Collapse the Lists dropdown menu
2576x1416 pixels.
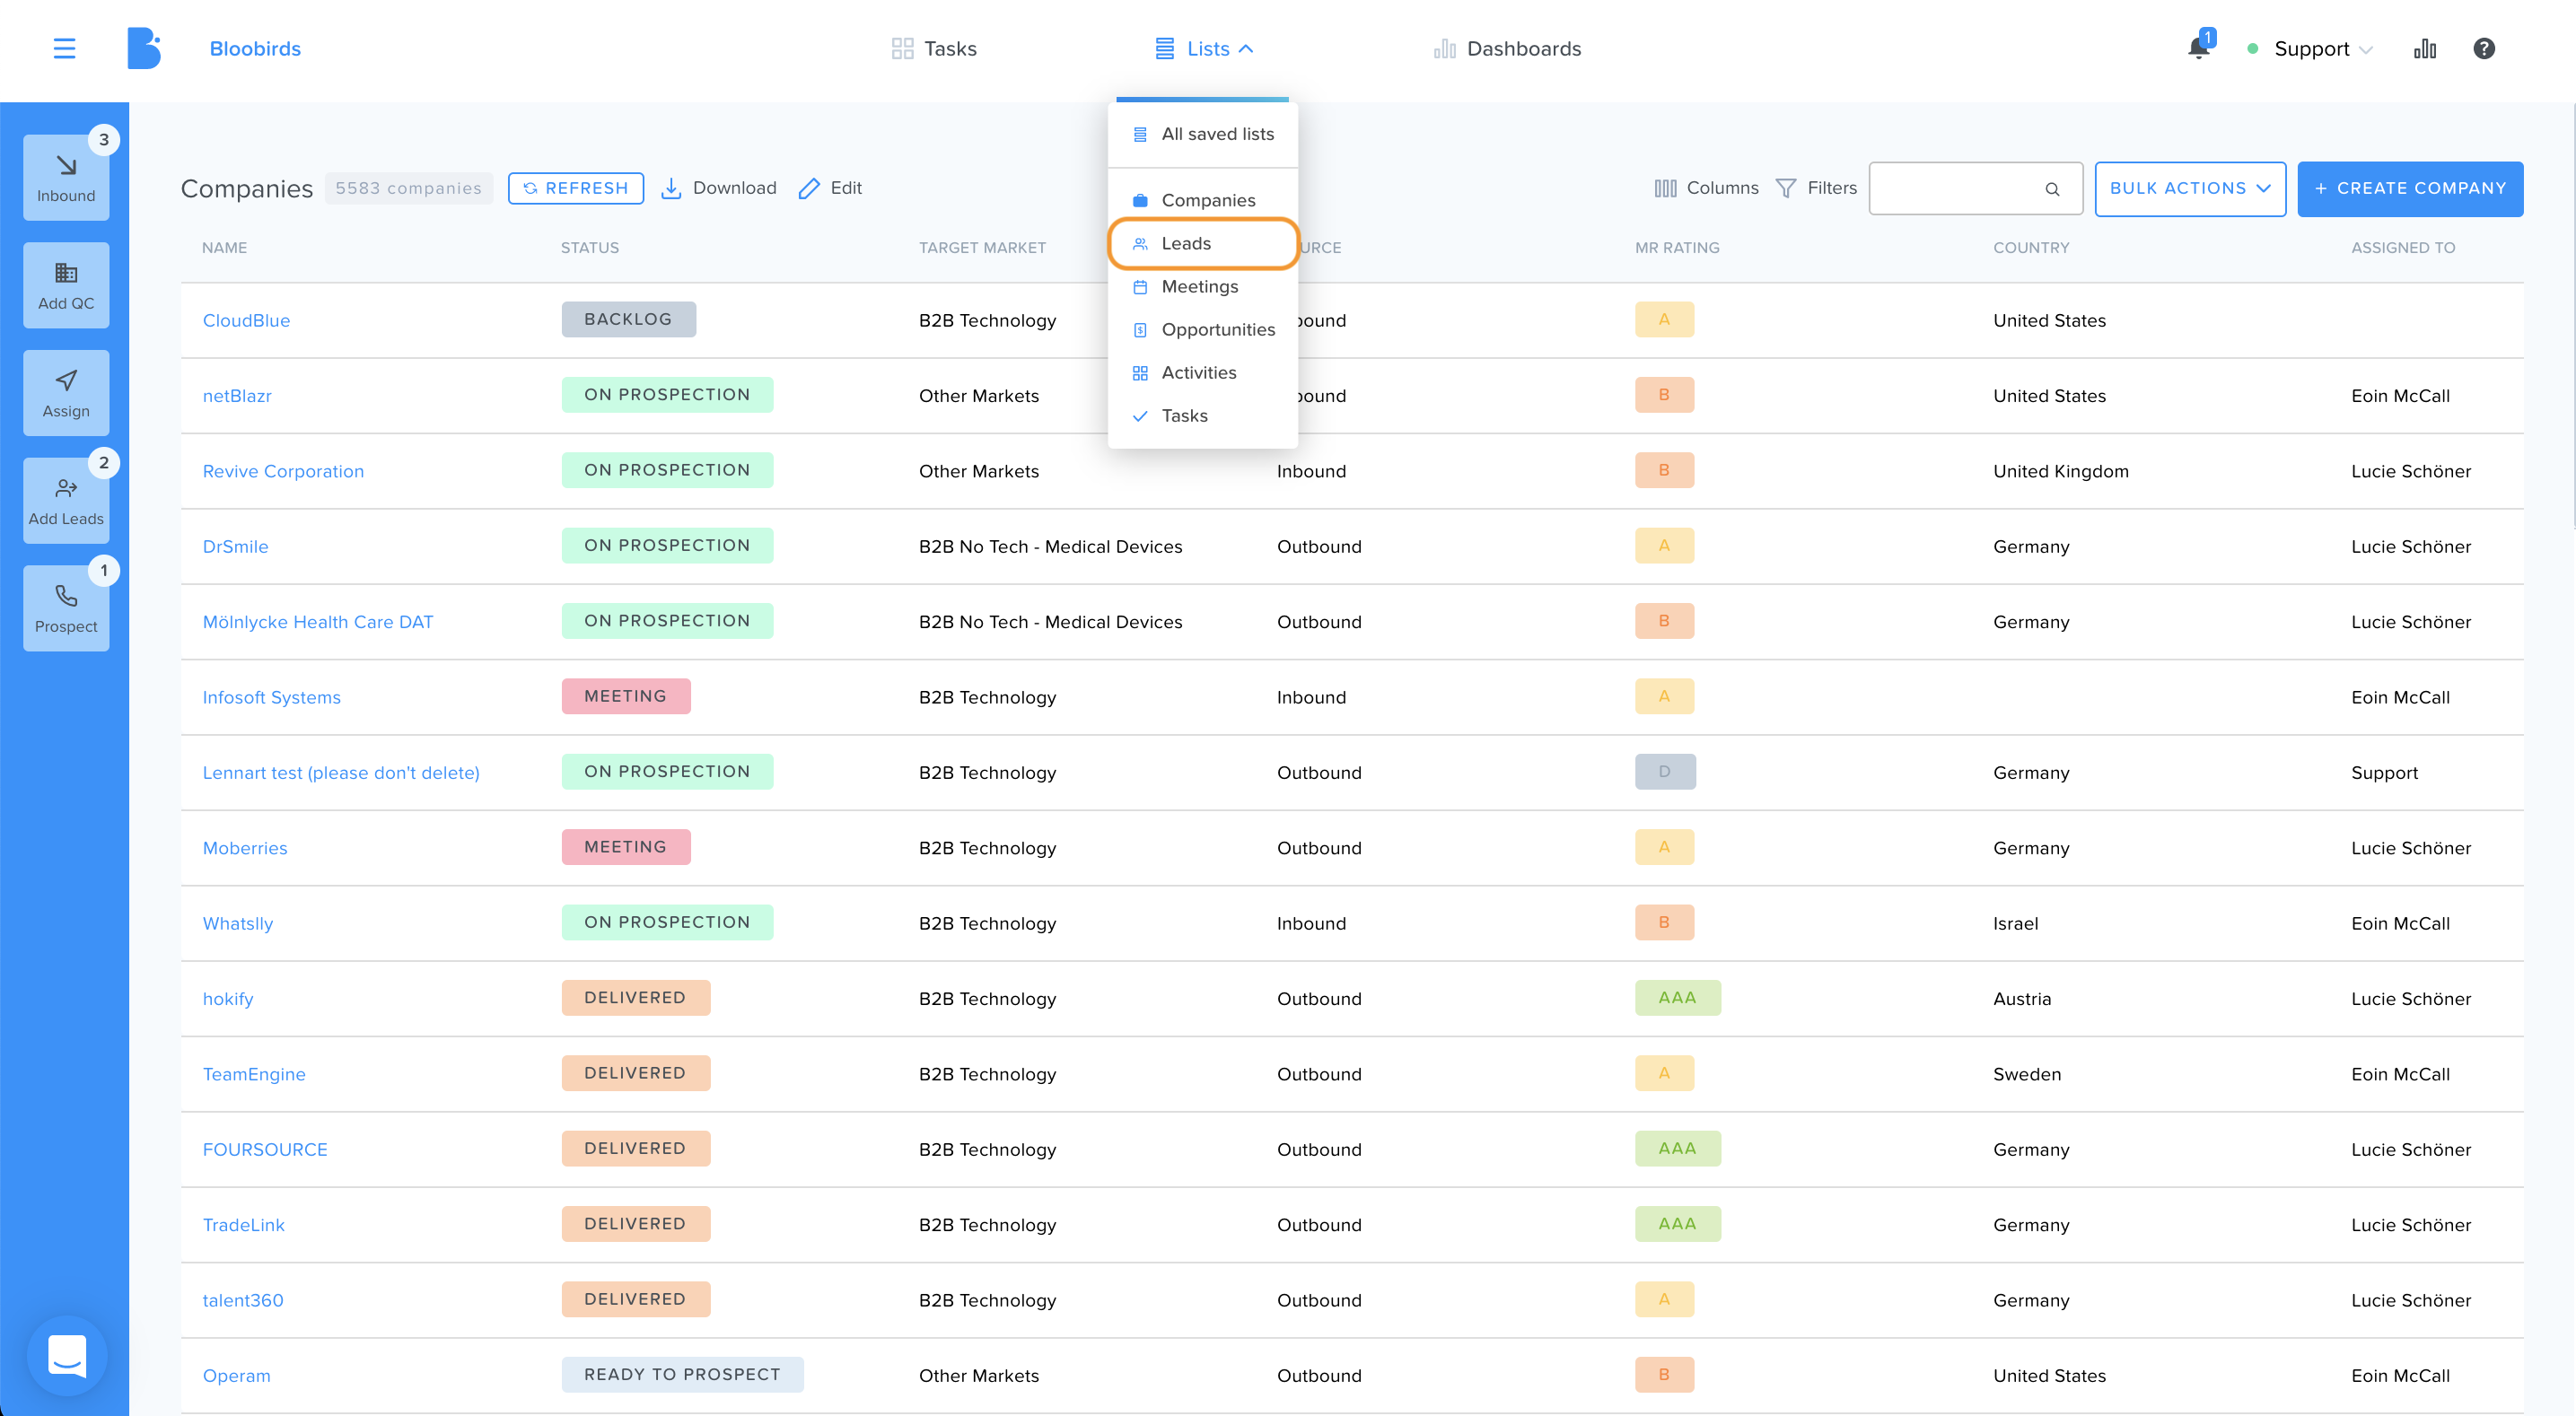pyautogui.click(x=1204, y=48)
